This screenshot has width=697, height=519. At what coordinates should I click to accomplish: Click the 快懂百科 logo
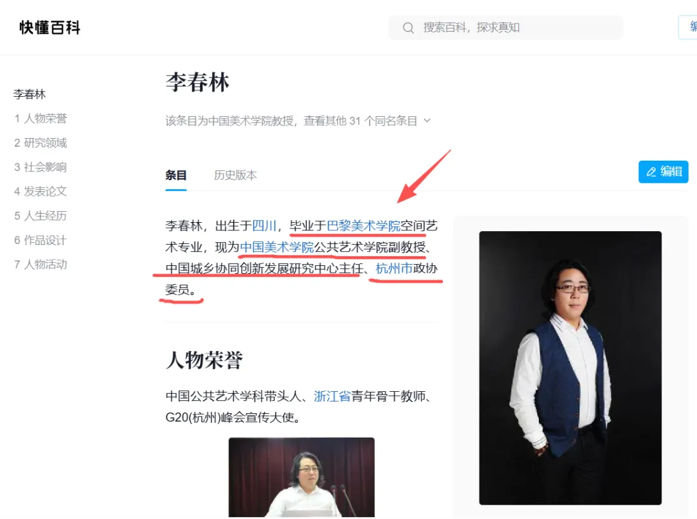click(x=50, y=28)
